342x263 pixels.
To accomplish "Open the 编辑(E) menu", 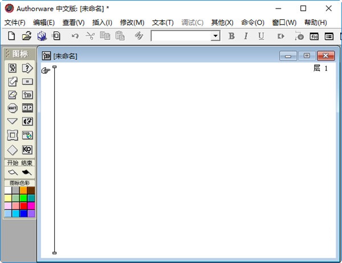I will pyautogui.click(x=44, y=22).
